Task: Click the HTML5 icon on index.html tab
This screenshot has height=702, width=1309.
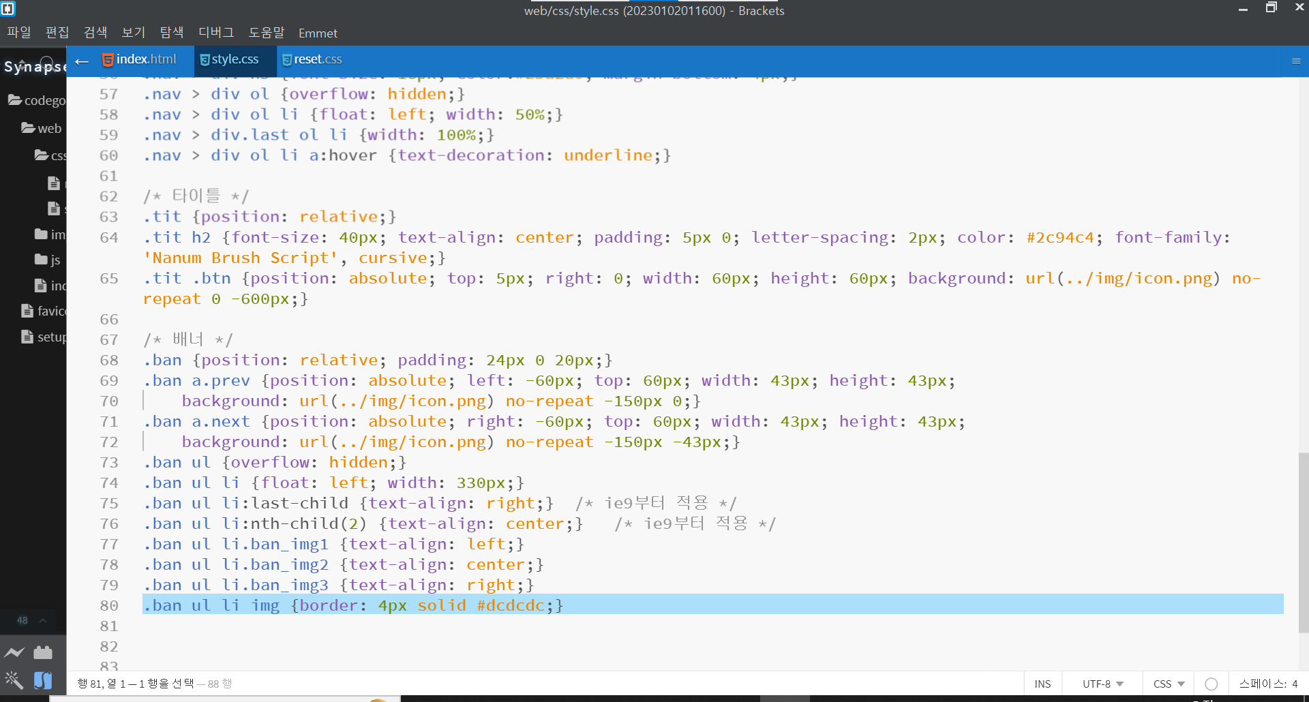Action: pyautogui.click(x=108, y=60)
